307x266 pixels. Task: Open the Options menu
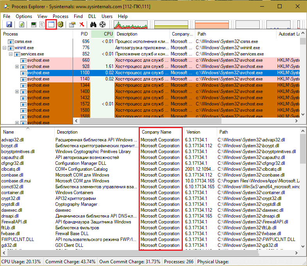(x=24, y=16)
